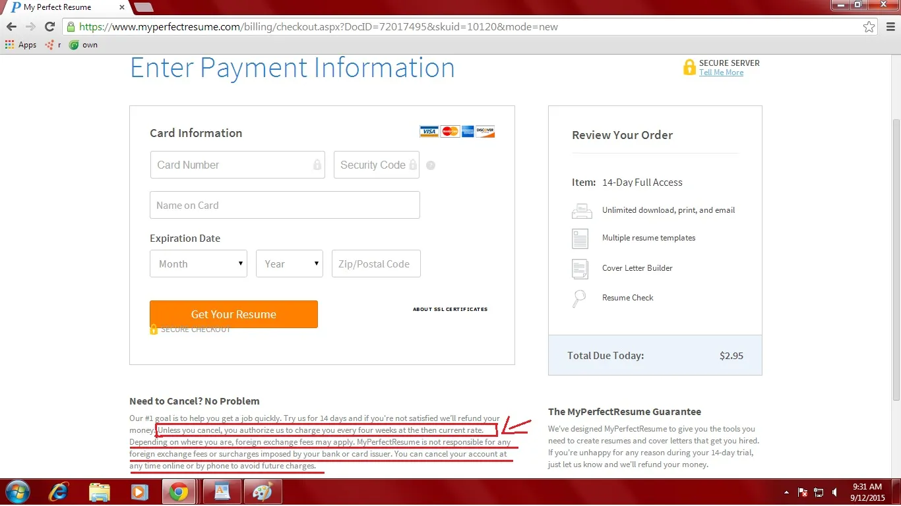Image resolution: width=901 pixels, height=506 pixels.
Task: Open a new Chrome tab
Action: [x=143, y=7]
